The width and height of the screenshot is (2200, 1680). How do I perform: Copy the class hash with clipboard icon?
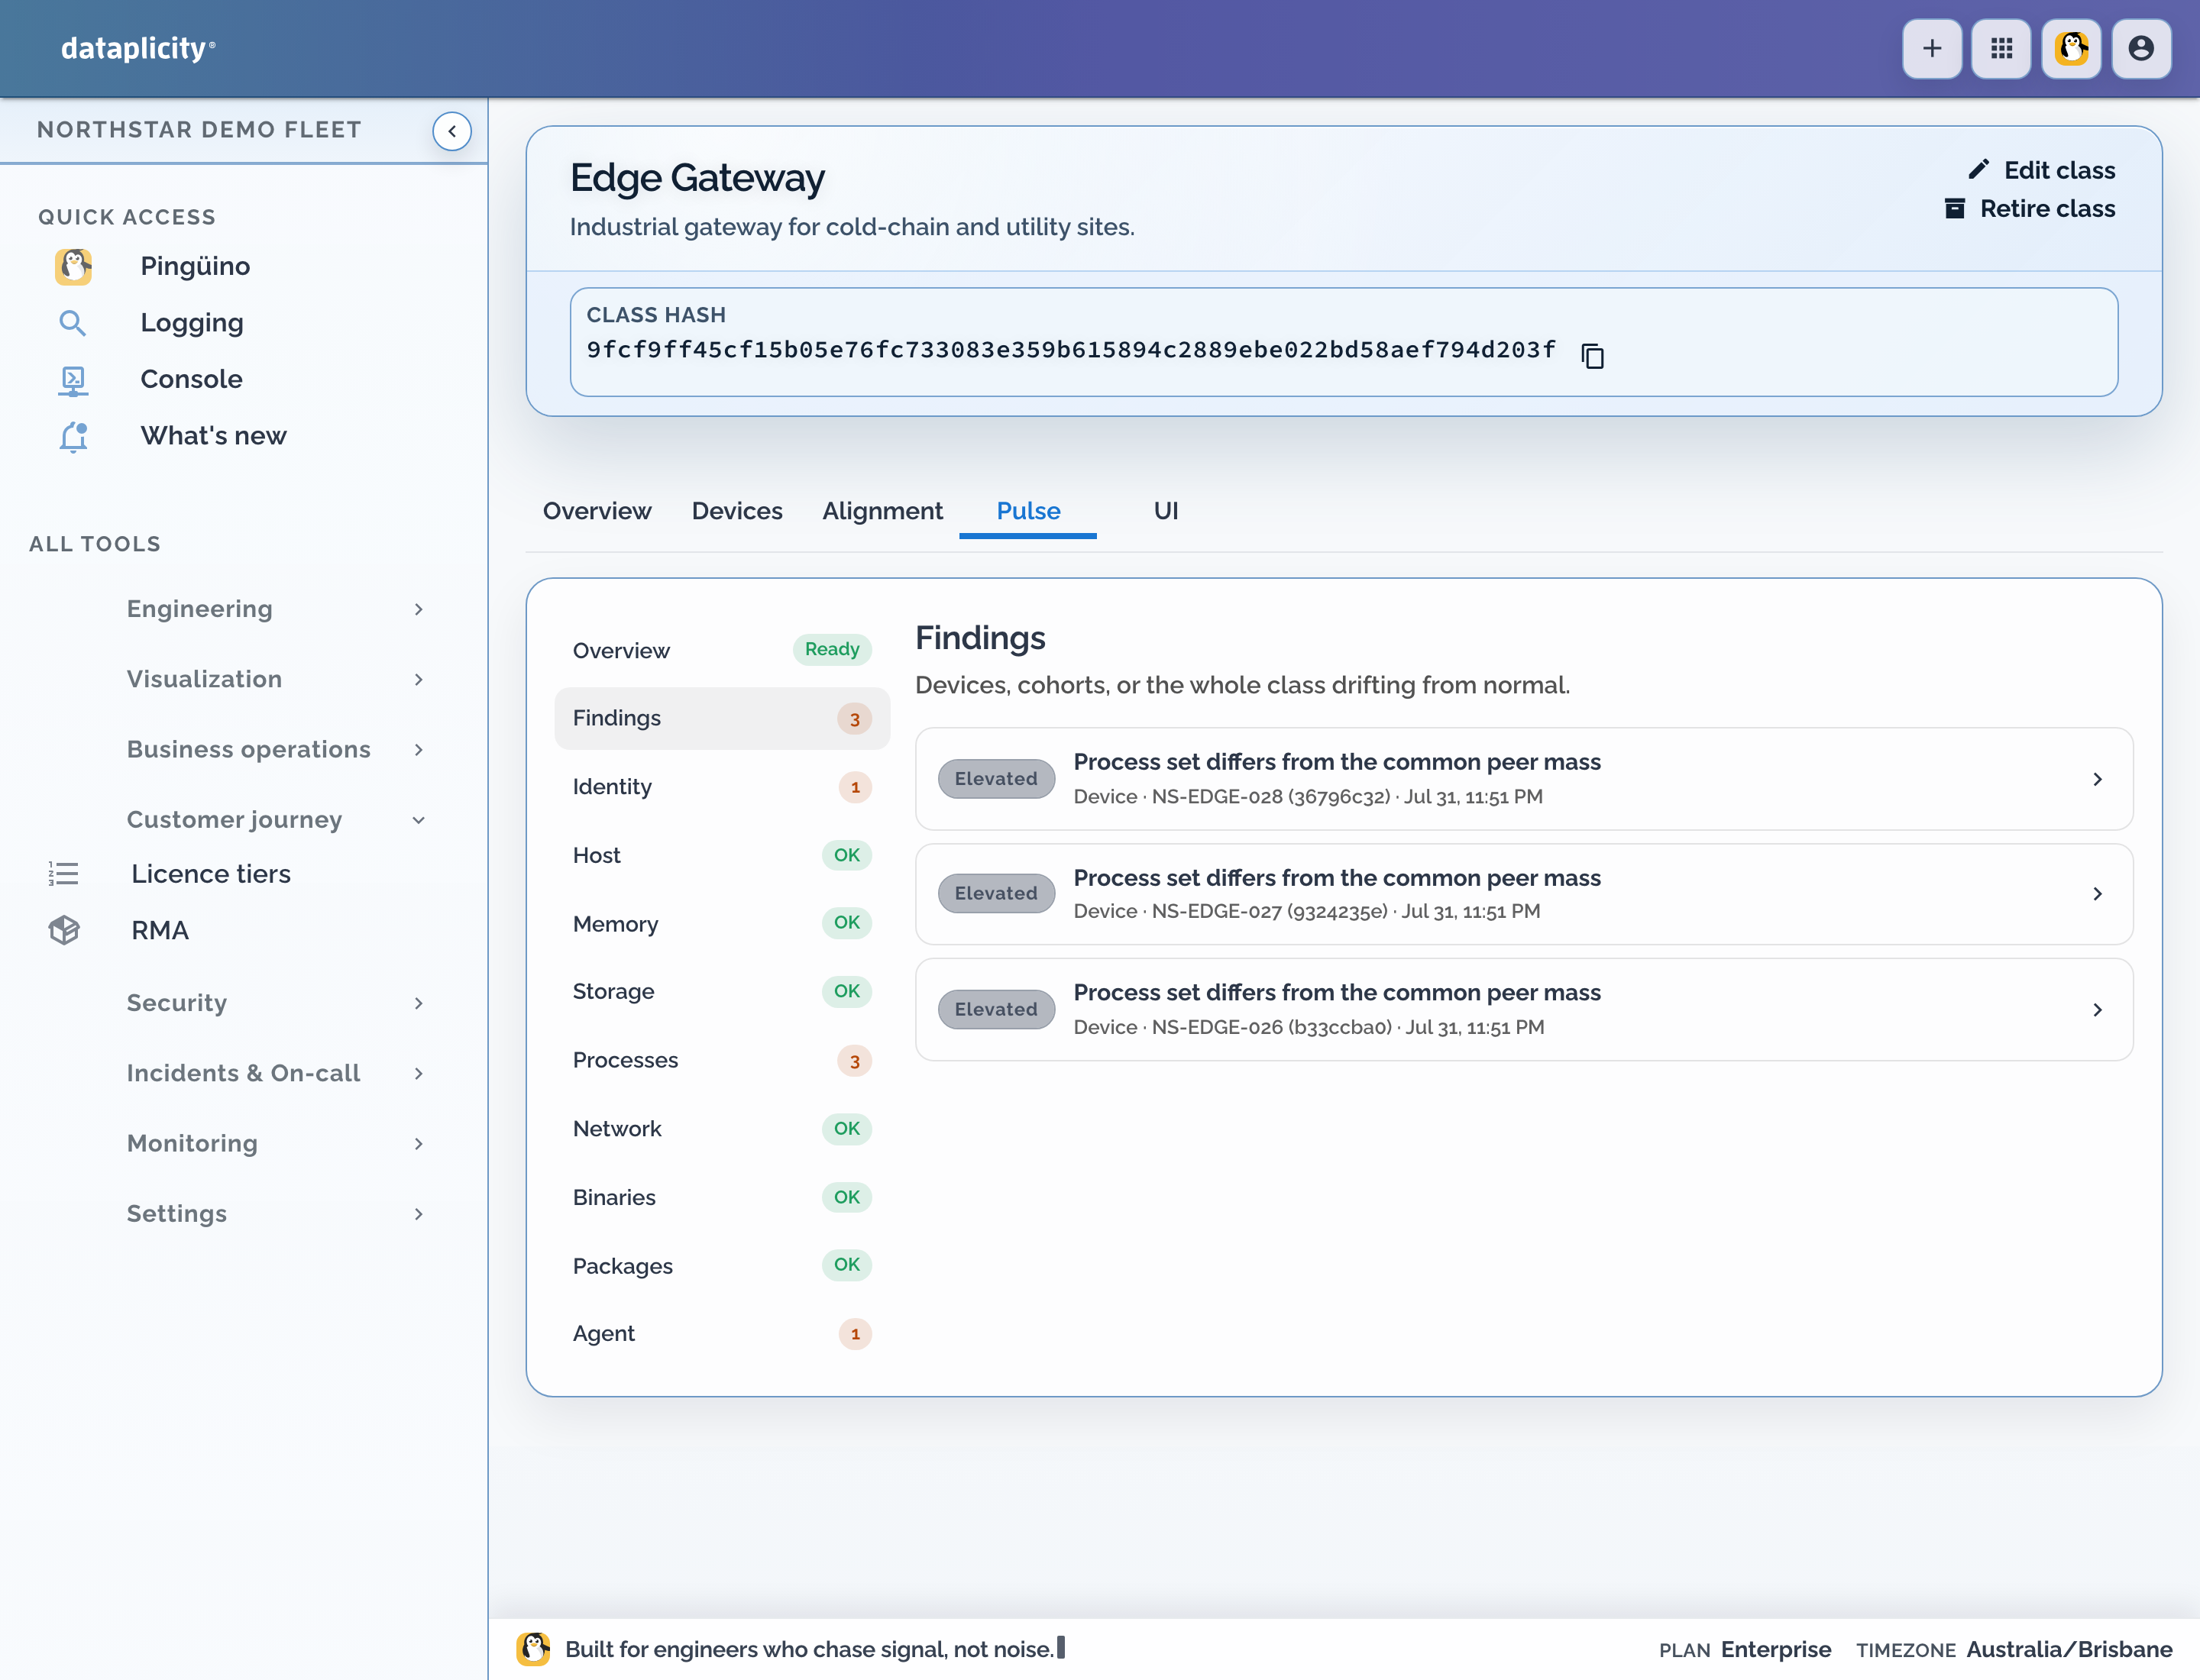[x=1593, y=355]
